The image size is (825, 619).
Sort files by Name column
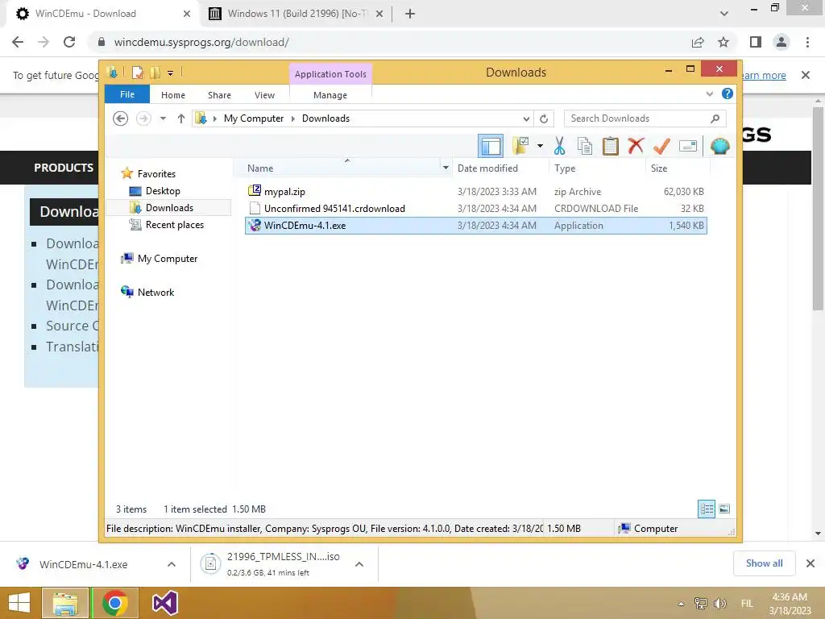(260, 168)
